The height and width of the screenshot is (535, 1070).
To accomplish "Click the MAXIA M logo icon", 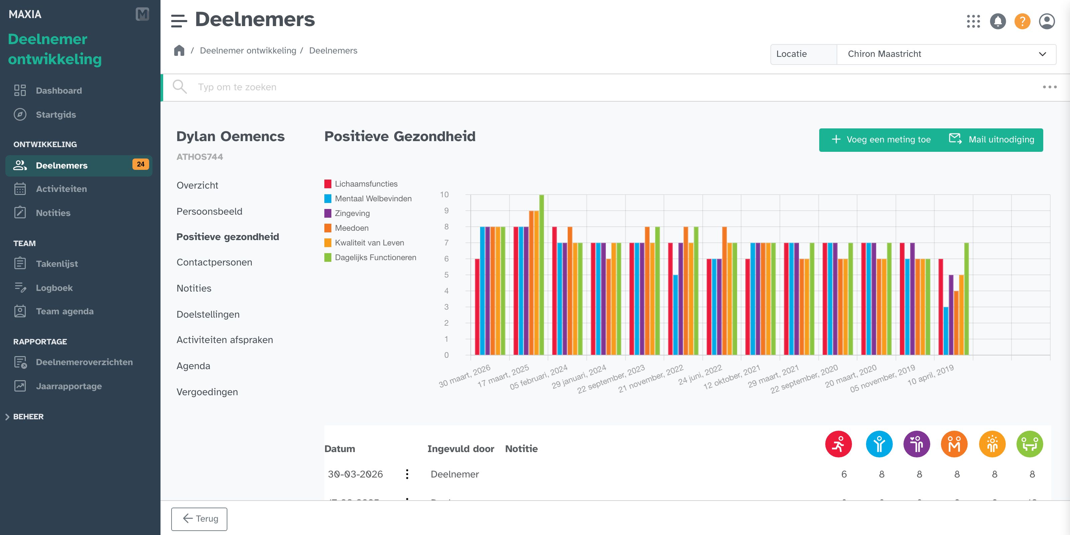I will 142,14.
